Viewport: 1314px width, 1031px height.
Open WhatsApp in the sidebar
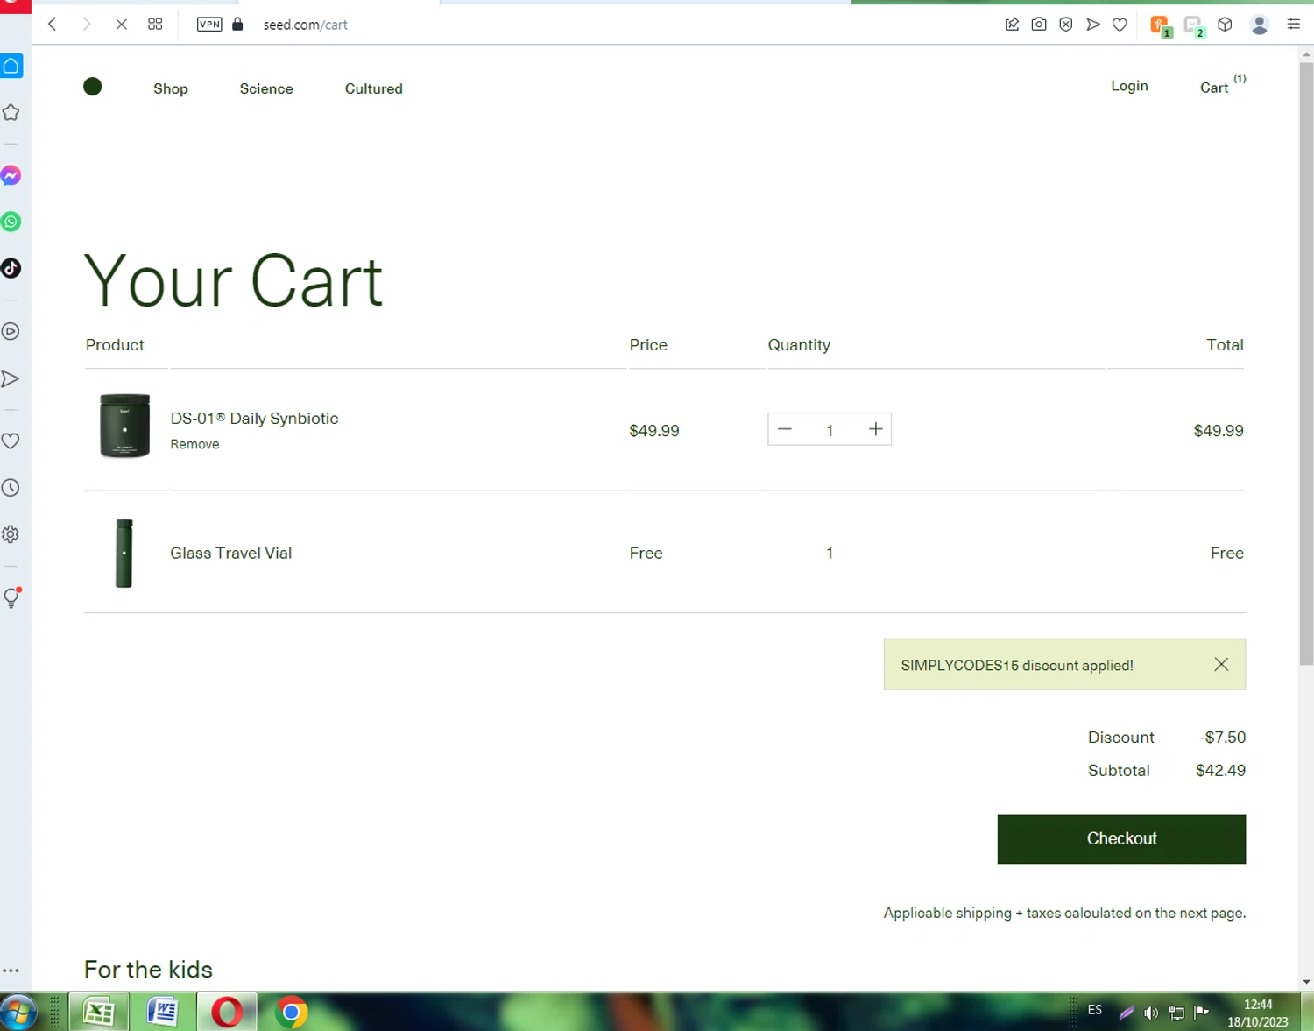click(11, 222)
